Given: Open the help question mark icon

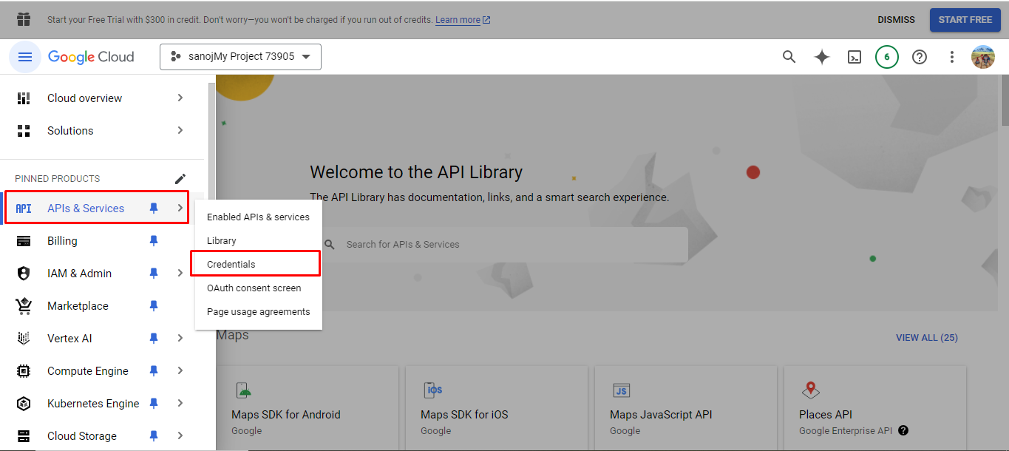Looking at the screenshot, I should click(920, 57).
